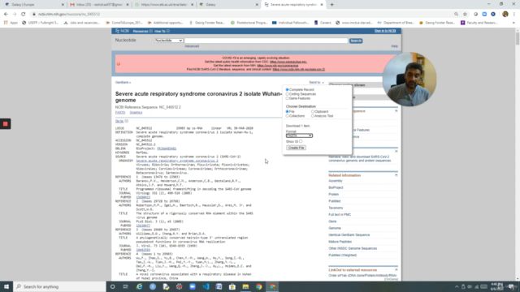This screenshot has height=292, width=520.
Task: Switch to the ebi.ac.uk tab
Action: (x=164, y=5)
